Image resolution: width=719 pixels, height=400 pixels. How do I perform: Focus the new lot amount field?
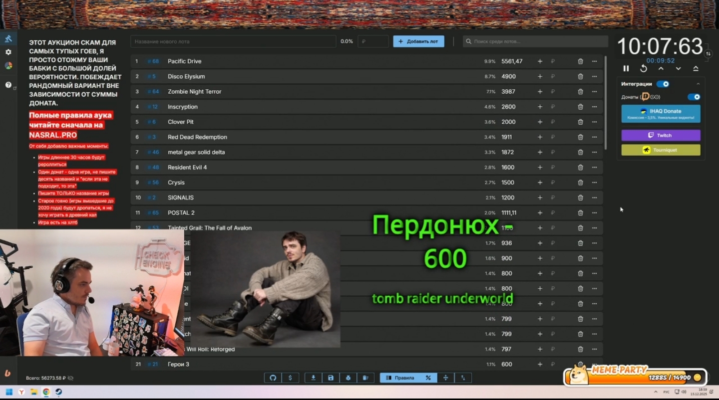pos(373,41)
